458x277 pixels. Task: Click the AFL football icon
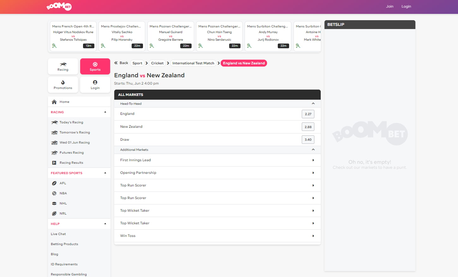point(54,183)
